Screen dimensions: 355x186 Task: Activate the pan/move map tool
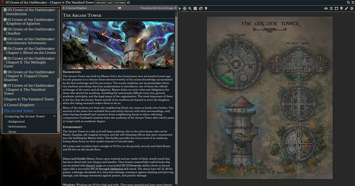pyautogui.click(x=185, y=8)
